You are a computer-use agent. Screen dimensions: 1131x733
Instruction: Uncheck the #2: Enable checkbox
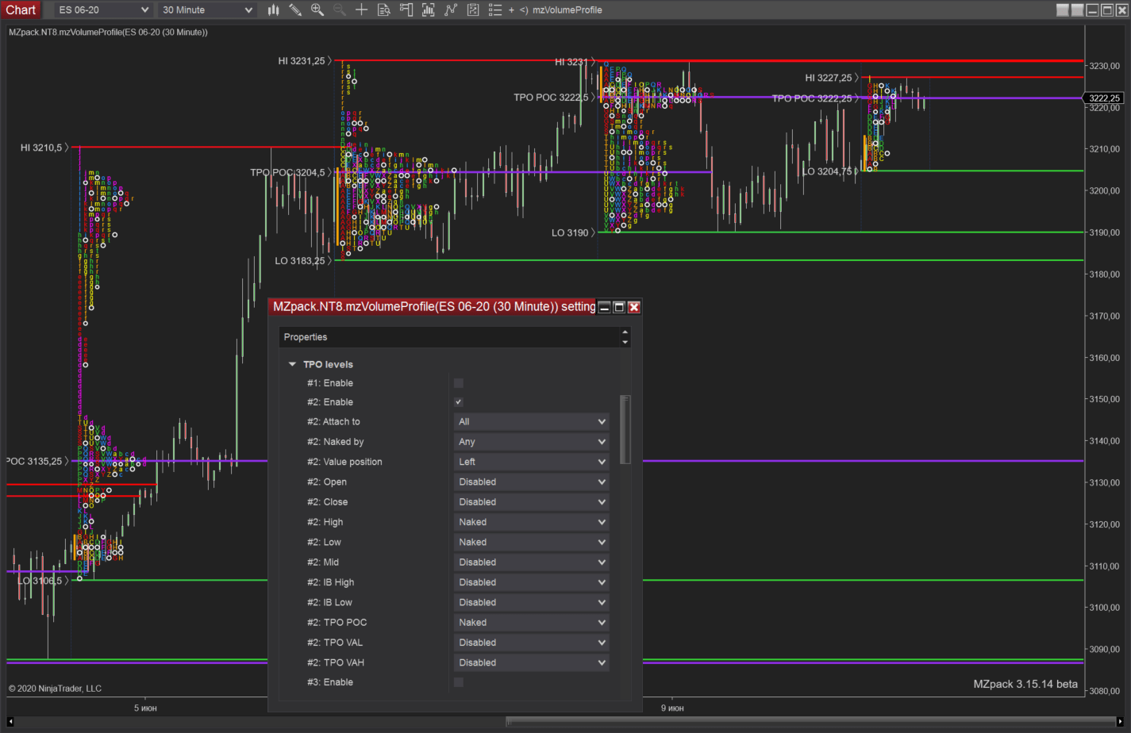458,402
